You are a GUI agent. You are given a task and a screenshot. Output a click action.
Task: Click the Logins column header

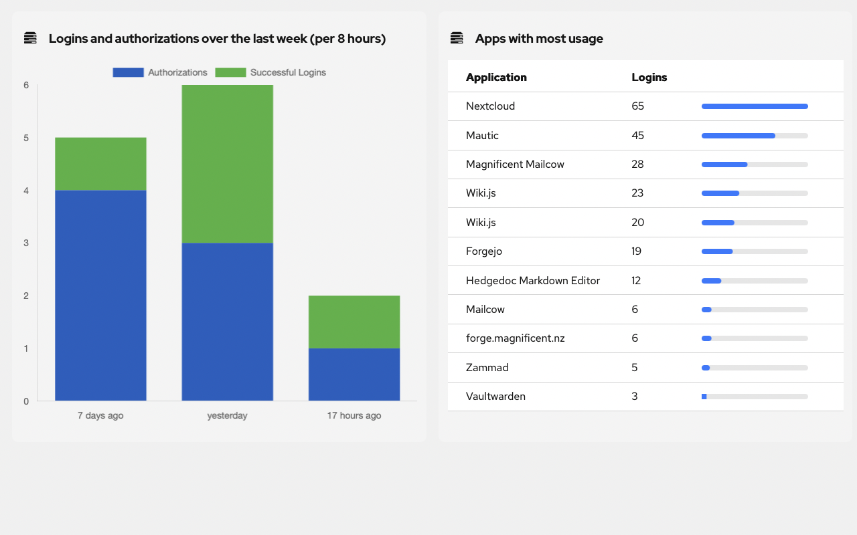click(x=649, y=77)
